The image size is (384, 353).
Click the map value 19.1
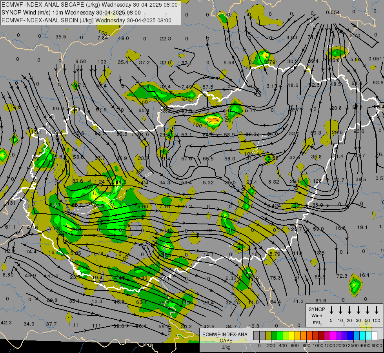tap(362, 227)
